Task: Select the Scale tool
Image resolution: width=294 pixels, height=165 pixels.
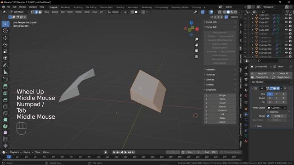Action: pyautogui.click(x=5, y=51)
